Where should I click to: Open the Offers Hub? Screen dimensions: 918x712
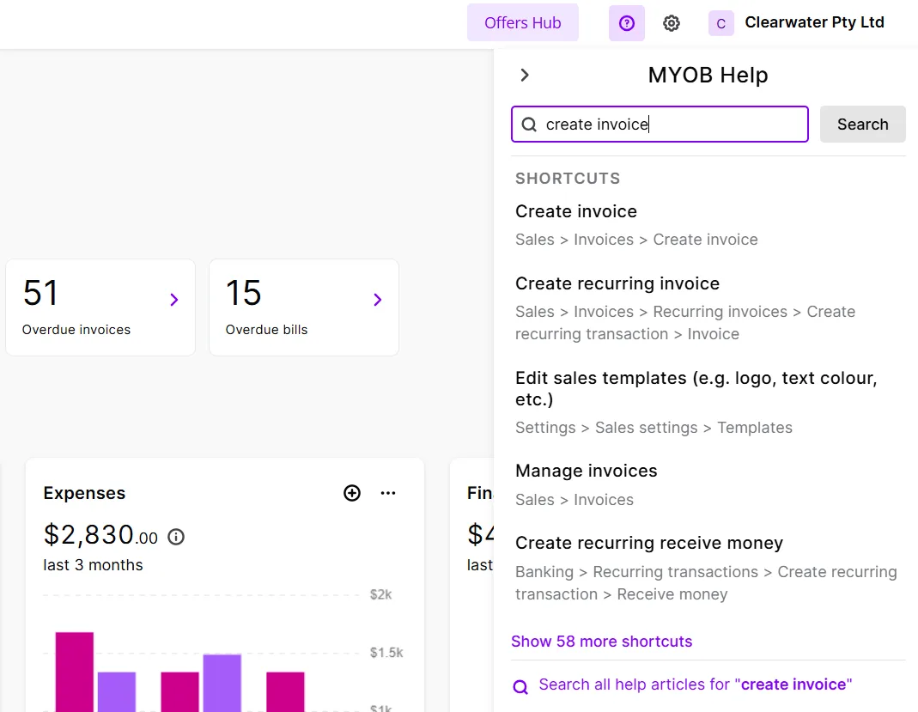click(522, 23)
